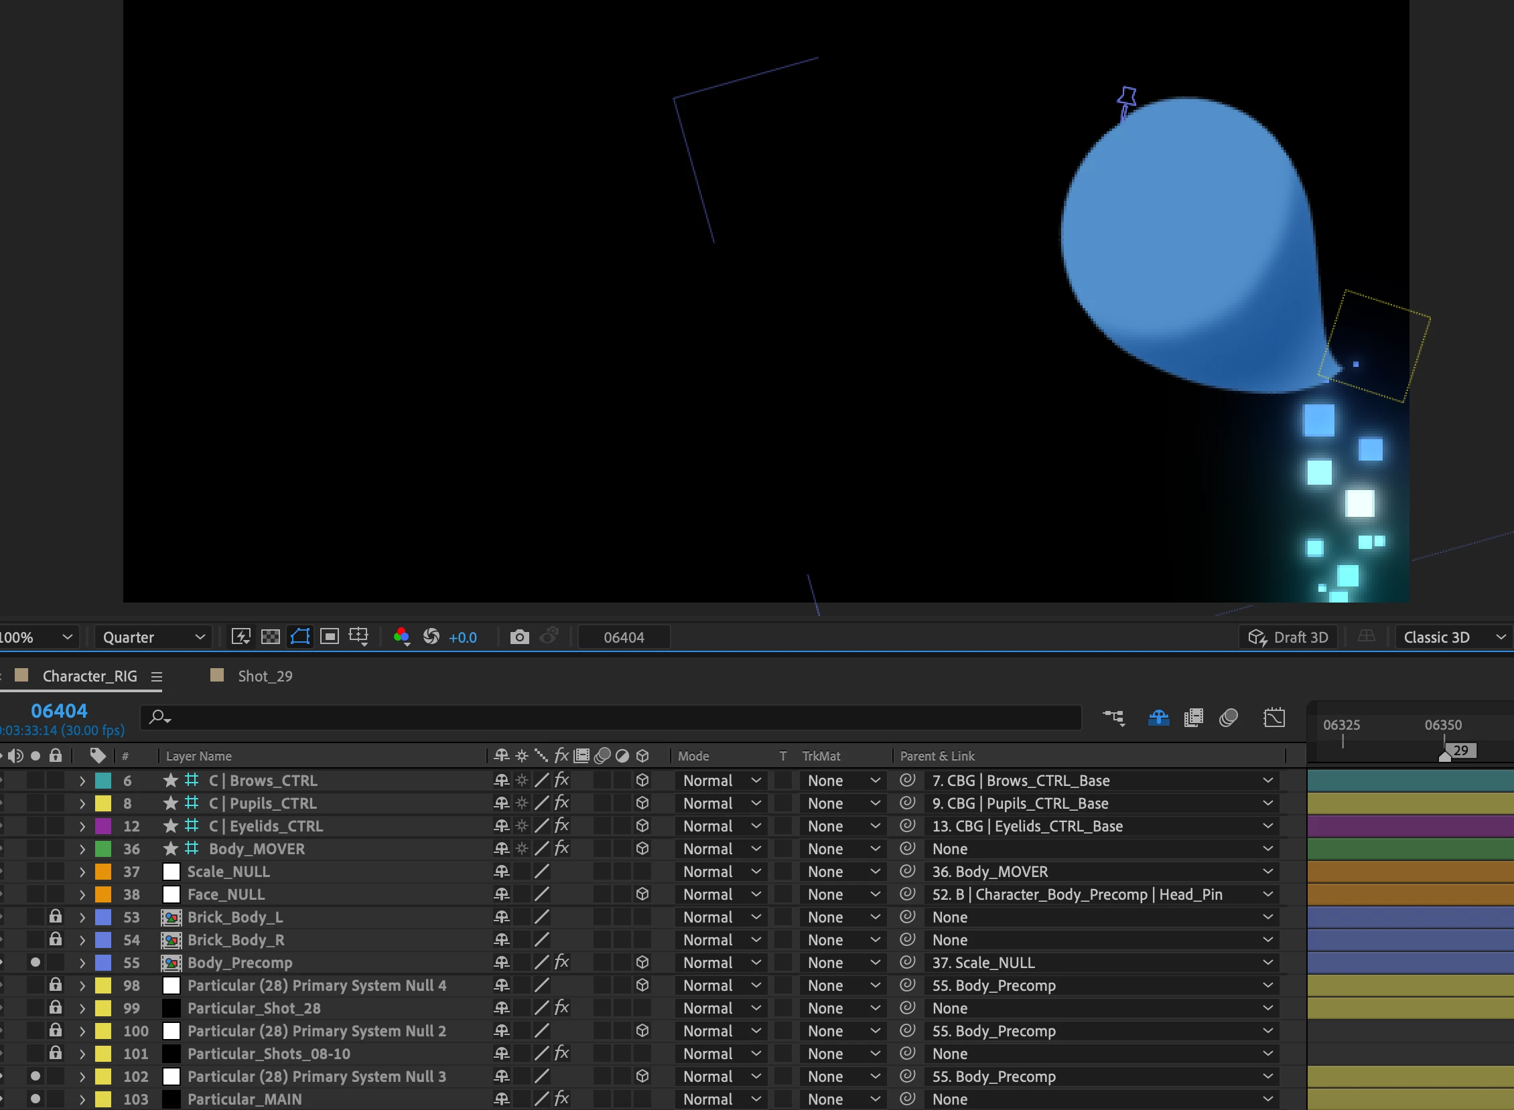Open the Classic 3D renderer dropdown

pos(1454,637)
